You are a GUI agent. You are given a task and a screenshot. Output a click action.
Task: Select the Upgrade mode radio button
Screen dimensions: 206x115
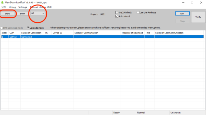(28, 28)
